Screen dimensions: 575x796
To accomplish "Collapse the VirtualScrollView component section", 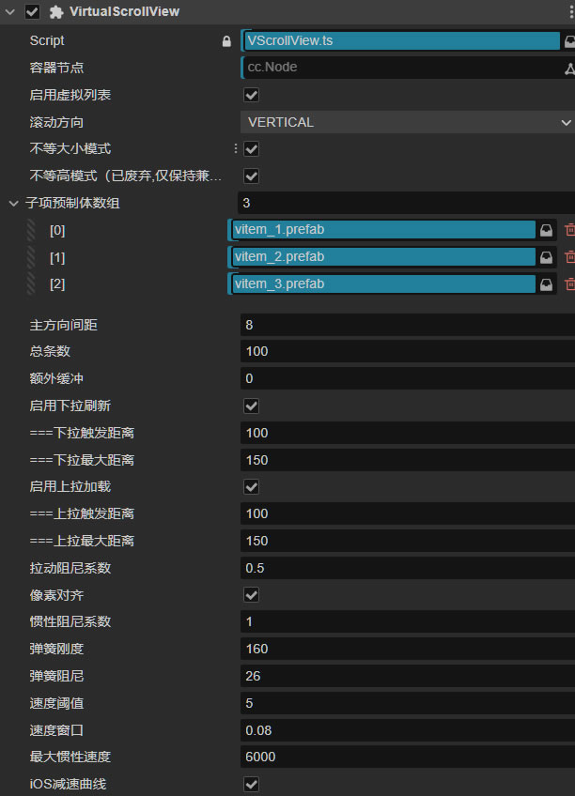I will (x=9, y=11).
